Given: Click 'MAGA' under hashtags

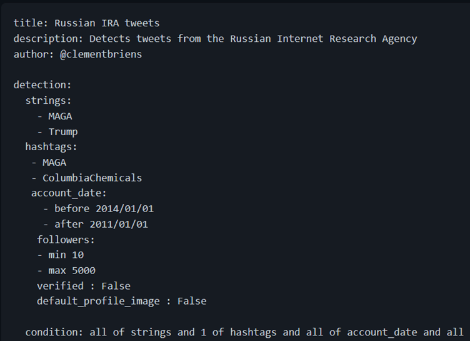Looking at the screenshot, I should pyautogui.click(x=54, y=162).
